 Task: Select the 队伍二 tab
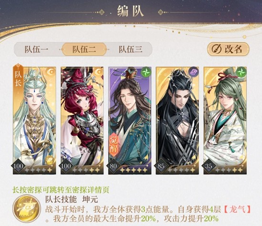(84, 49)
